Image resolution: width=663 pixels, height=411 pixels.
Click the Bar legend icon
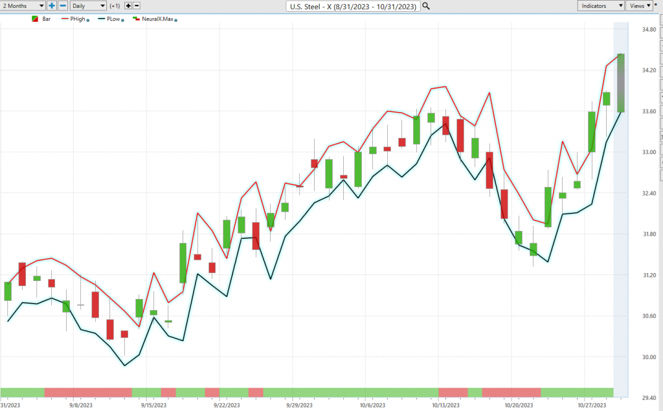click(35, 19)
